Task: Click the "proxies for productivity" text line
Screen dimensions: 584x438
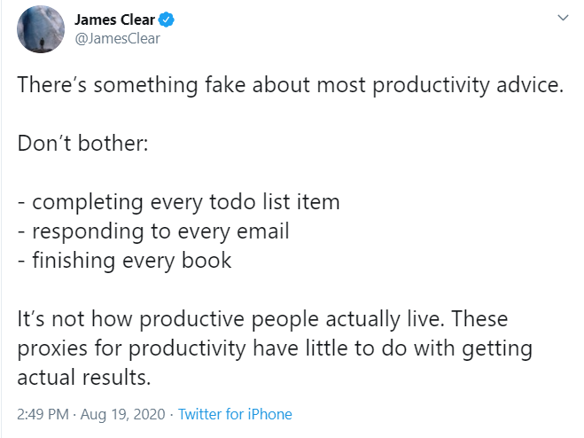Action: (x=275, y=348)
